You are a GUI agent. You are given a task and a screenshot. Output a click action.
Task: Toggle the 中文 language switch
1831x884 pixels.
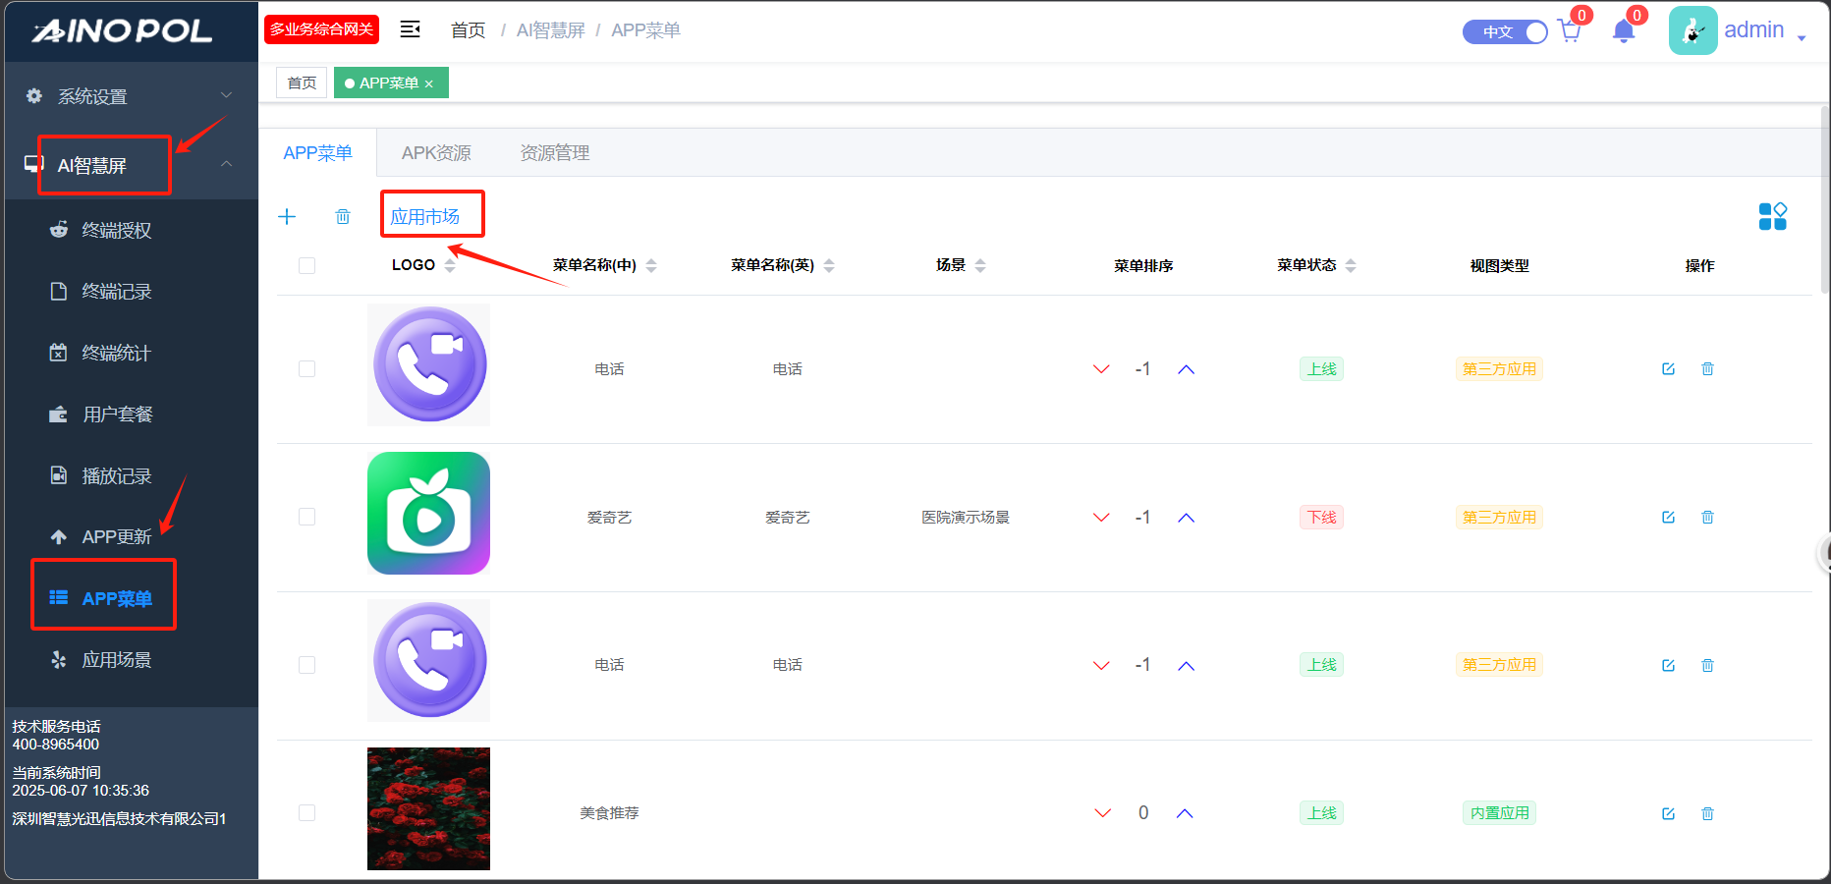[x=1505, y=31]
